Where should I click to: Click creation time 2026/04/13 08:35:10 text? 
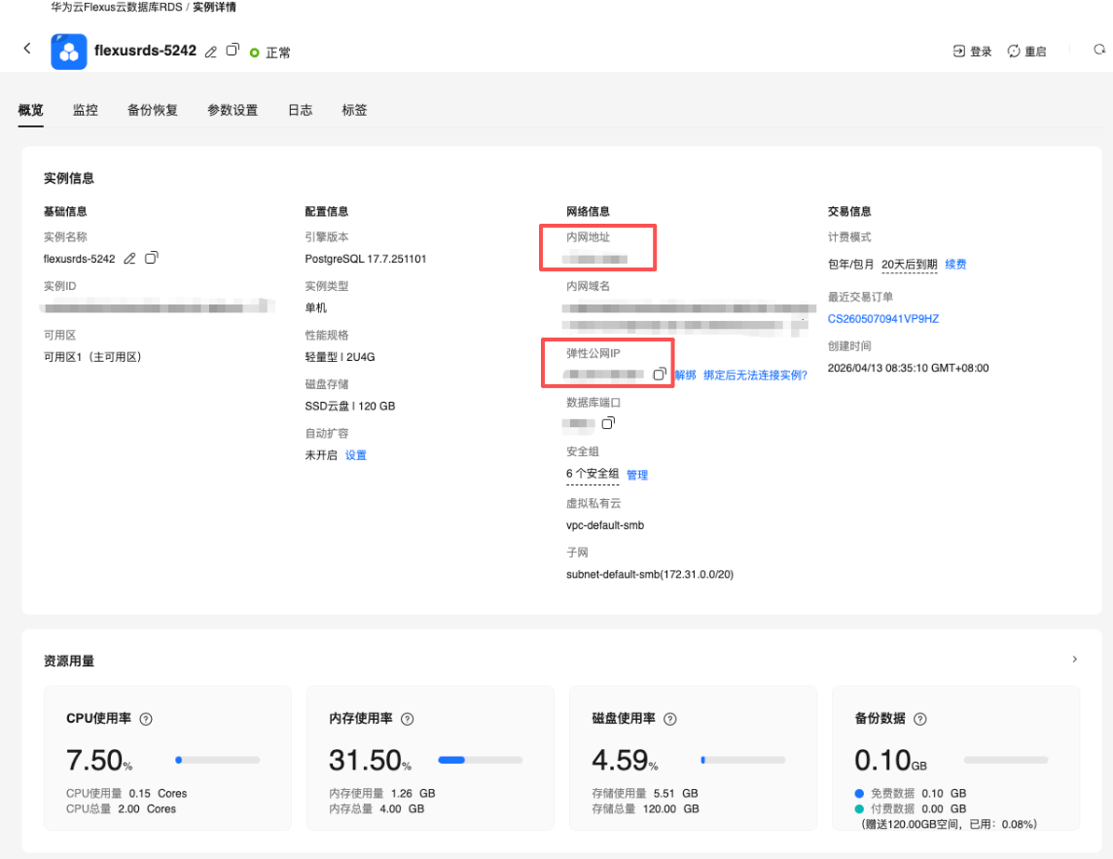coord(908,368)
